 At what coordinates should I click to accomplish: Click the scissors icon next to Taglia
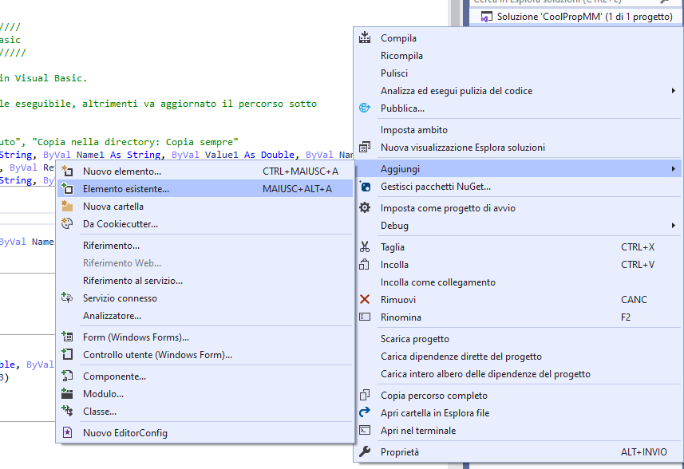(365, 246)
